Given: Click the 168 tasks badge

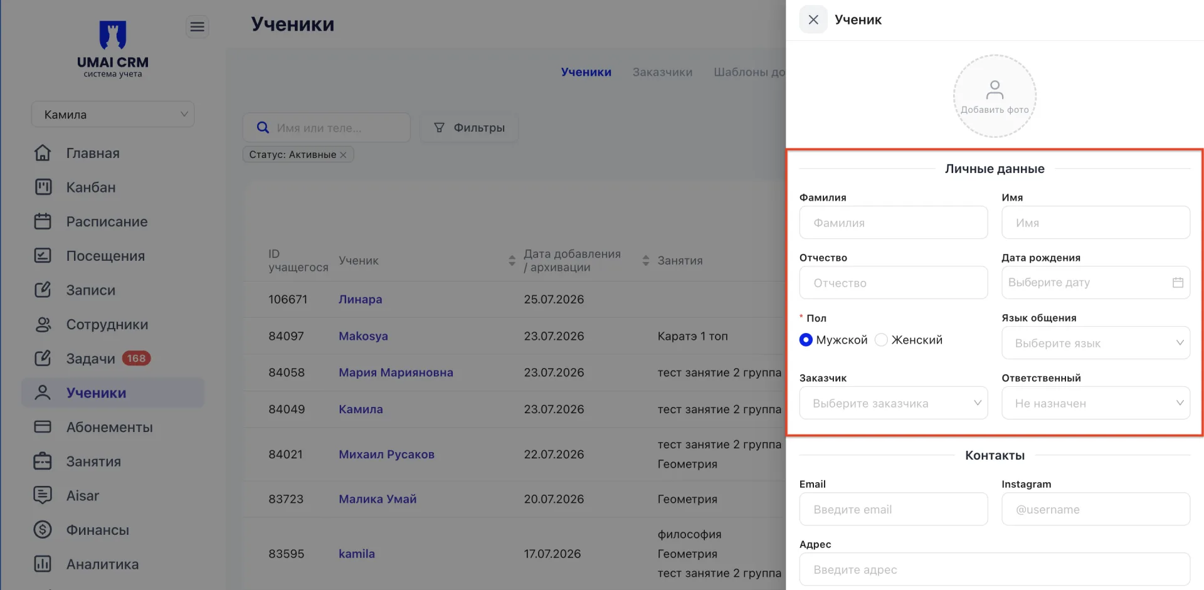Looking at the screenshot, I should pyautogui.click(x=136, y=358).
